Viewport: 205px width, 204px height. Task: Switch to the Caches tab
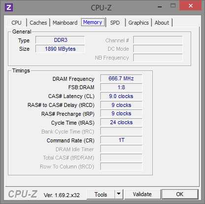(38, 23)
